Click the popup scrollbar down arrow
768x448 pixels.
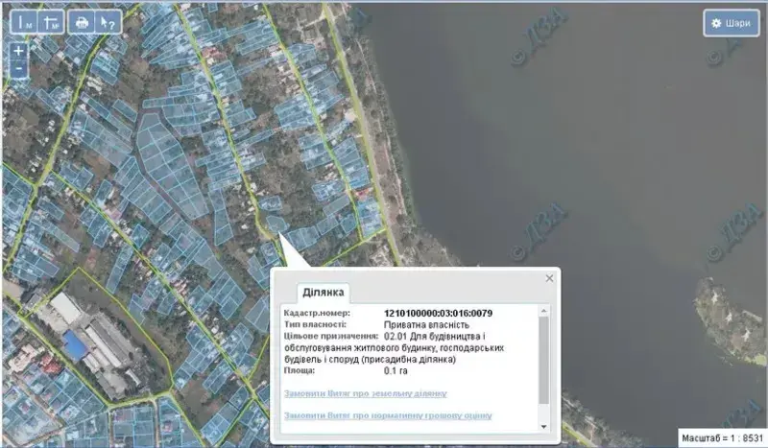(x=544, y=426)
